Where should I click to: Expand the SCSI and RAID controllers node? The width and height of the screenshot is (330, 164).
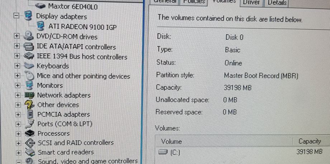19,143
